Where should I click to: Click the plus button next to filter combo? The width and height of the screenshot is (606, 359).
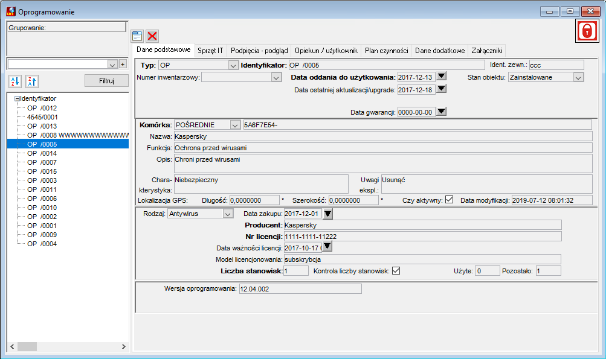click(x=123, y=64)
